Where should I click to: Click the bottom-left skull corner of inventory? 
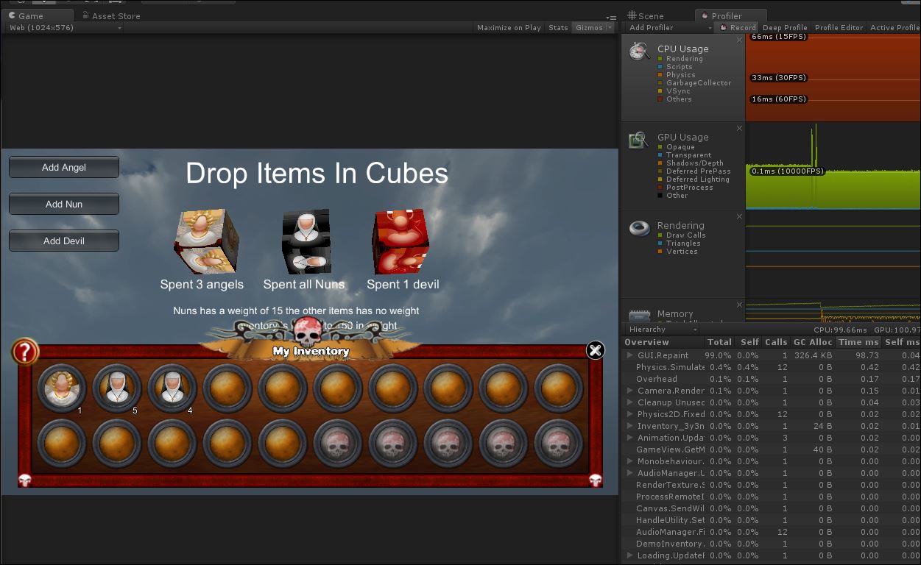(24, 480)
